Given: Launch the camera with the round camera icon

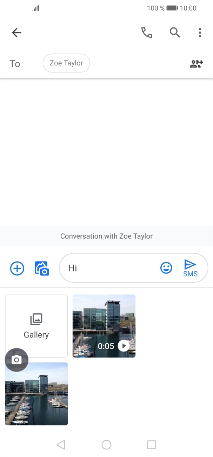Looking at the screenshot, I should point(16,360).
